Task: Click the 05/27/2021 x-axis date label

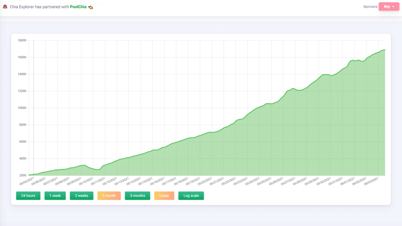Action: 288,181
